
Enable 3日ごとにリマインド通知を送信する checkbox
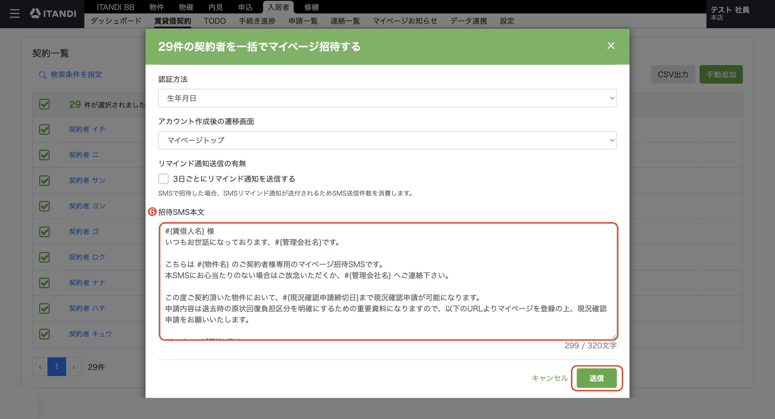(x=163, y=179)
